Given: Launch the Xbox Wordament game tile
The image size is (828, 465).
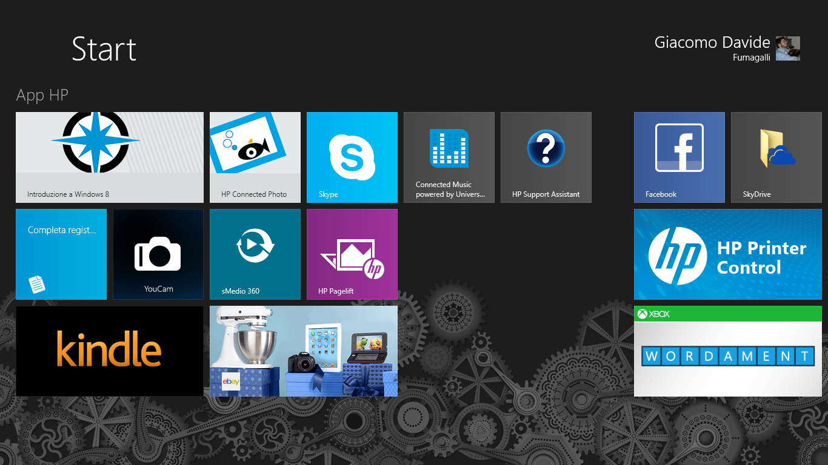Looking at the screenshot, I should tap(728, 351).
